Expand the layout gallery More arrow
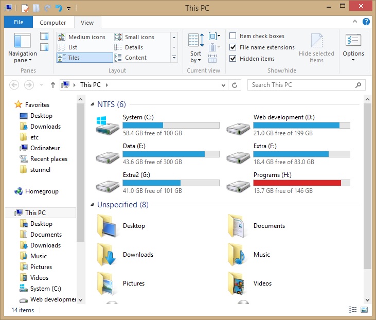This screenshot has width=376, height=320. (x=174, y=58)
